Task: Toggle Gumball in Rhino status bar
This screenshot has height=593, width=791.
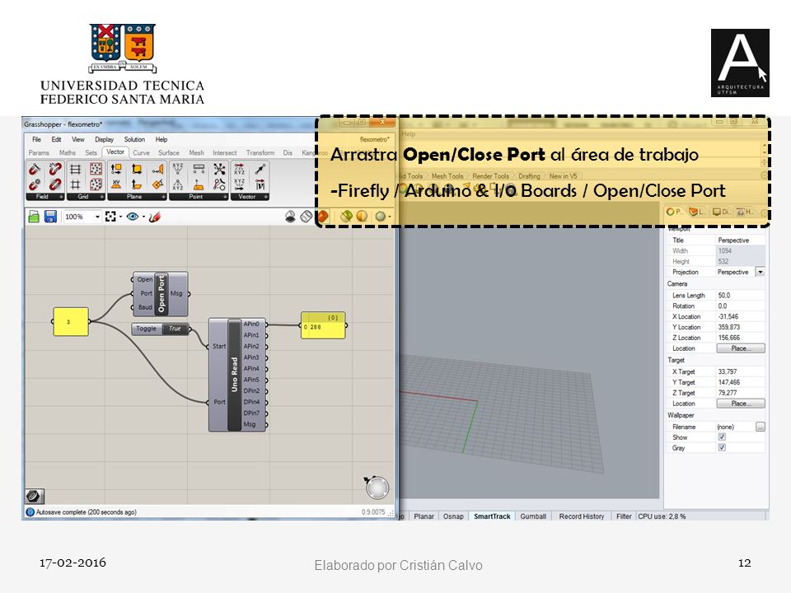Action: [533, 516]
